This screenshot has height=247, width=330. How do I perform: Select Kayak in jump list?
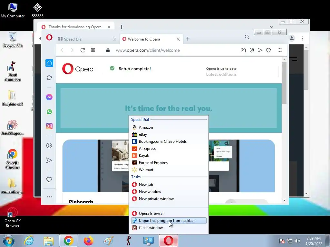pos(169,156)
